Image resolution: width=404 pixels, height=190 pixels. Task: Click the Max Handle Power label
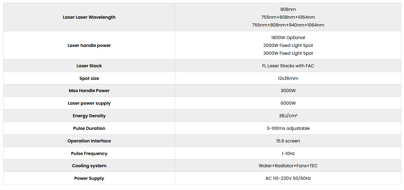(x=89, y=91)
